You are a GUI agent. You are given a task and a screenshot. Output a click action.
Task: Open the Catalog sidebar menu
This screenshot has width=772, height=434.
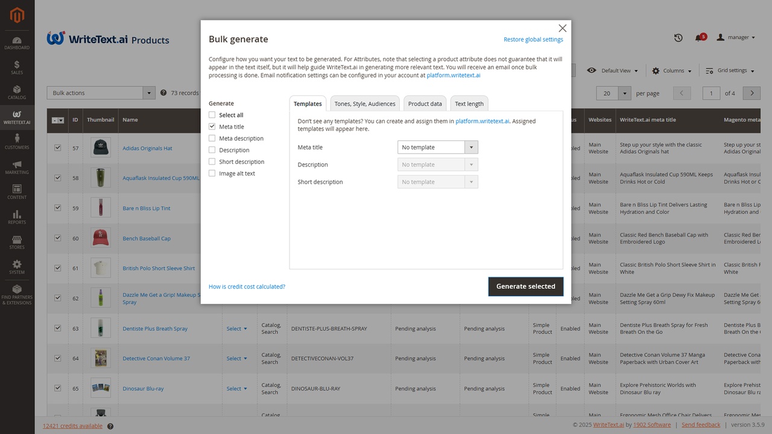pyautogui.click(x=16, y=90)
